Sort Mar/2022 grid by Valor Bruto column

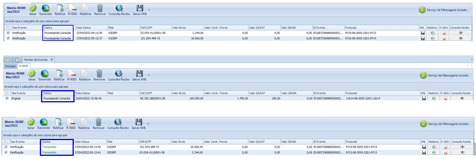pos(188,93)
